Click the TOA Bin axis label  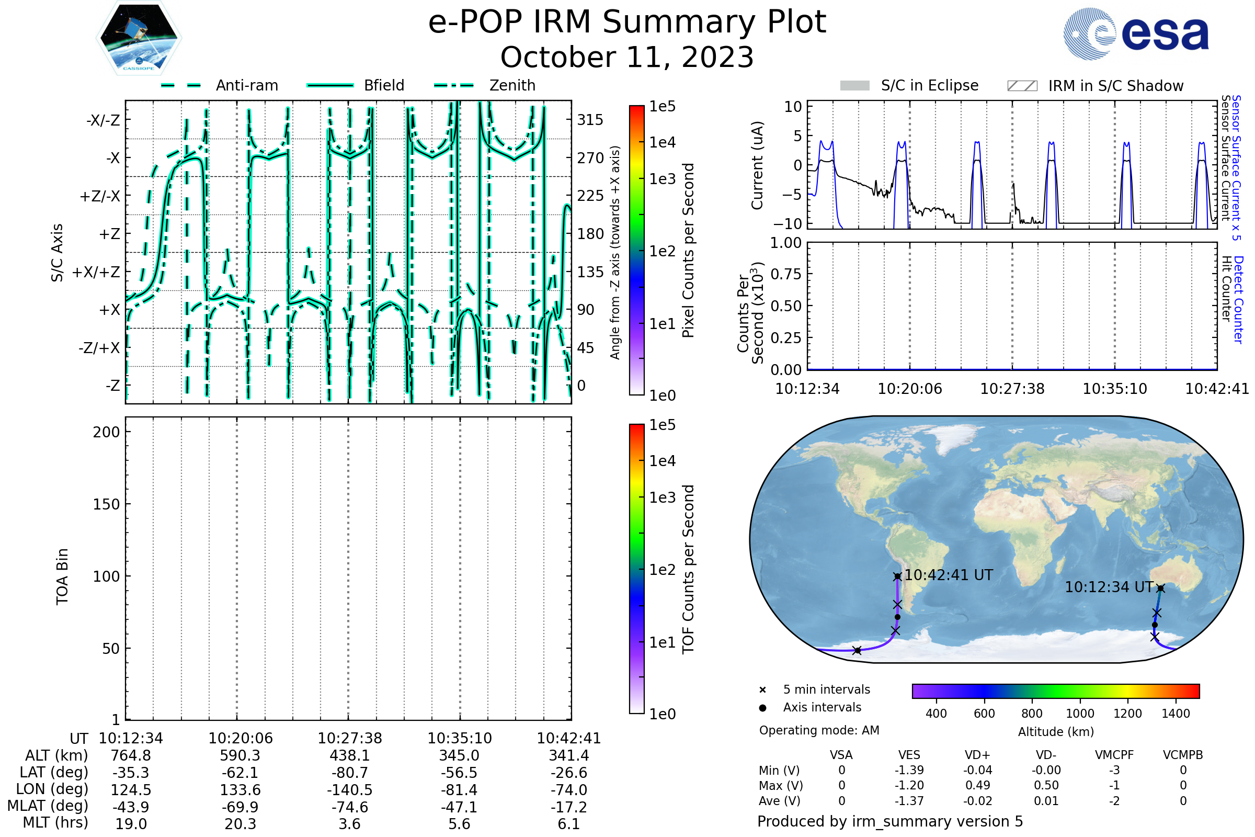(62, 576)
